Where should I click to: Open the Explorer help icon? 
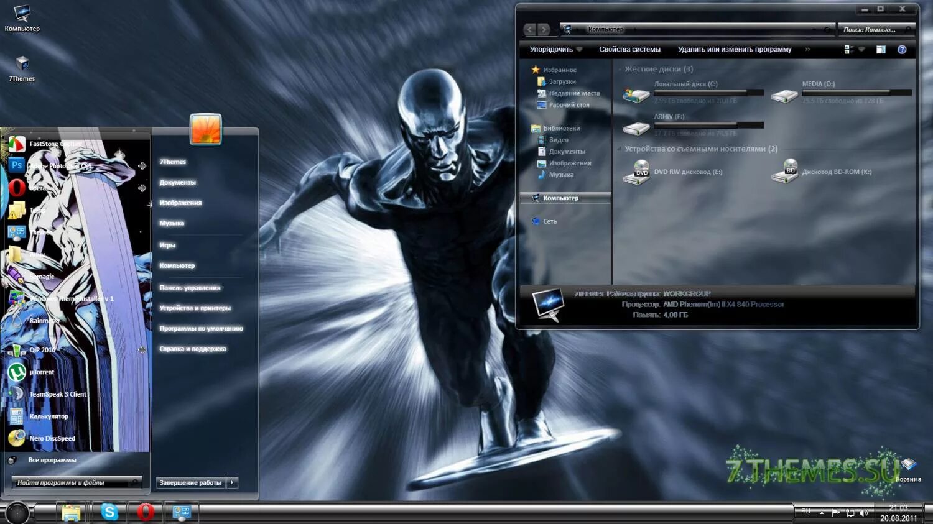(902, 50)
